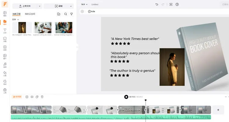The image size is (229, 122).
Task: Open the Effects (特效) sidebar panel
Action: pos(5,82)
